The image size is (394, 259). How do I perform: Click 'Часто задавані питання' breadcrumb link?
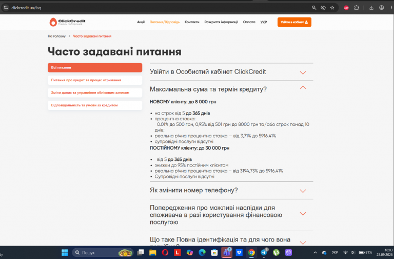92,36
